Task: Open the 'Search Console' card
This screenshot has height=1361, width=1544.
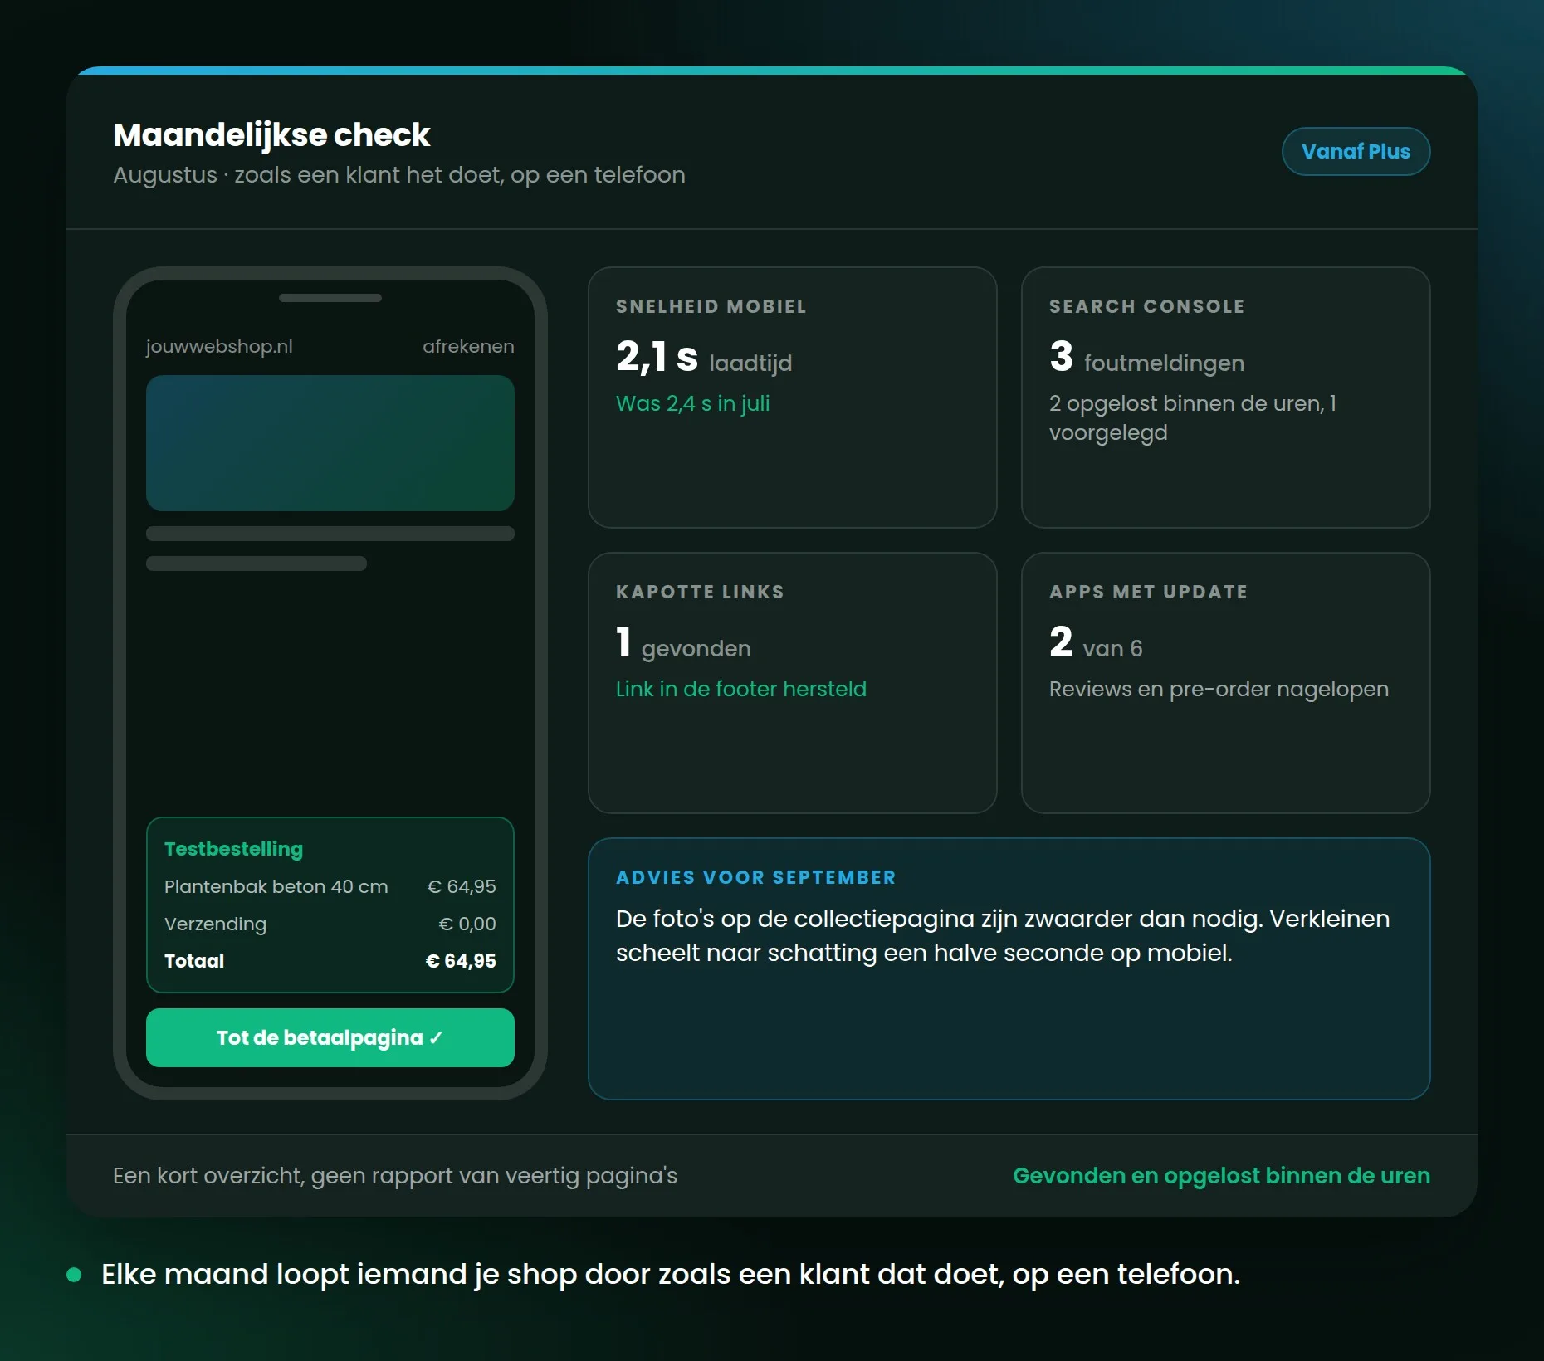Action: pos(1225,397)
